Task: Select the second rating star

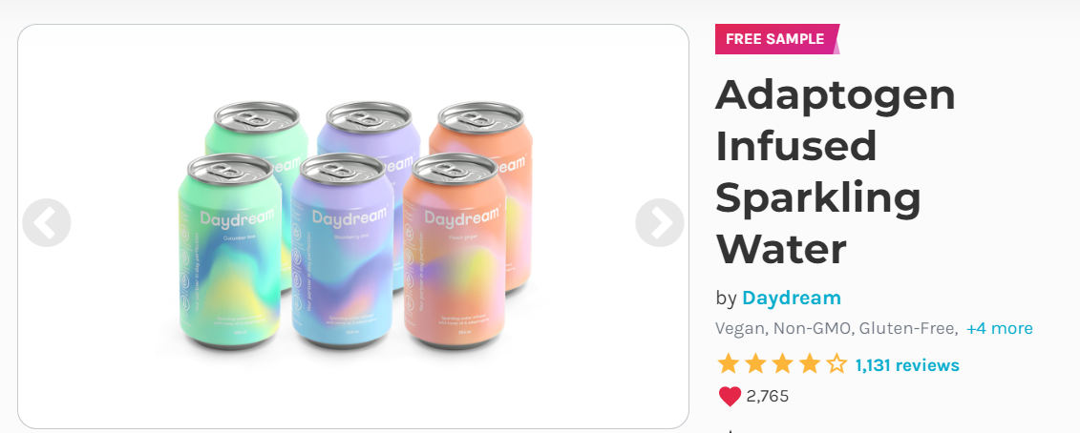Action: point(755,363)
